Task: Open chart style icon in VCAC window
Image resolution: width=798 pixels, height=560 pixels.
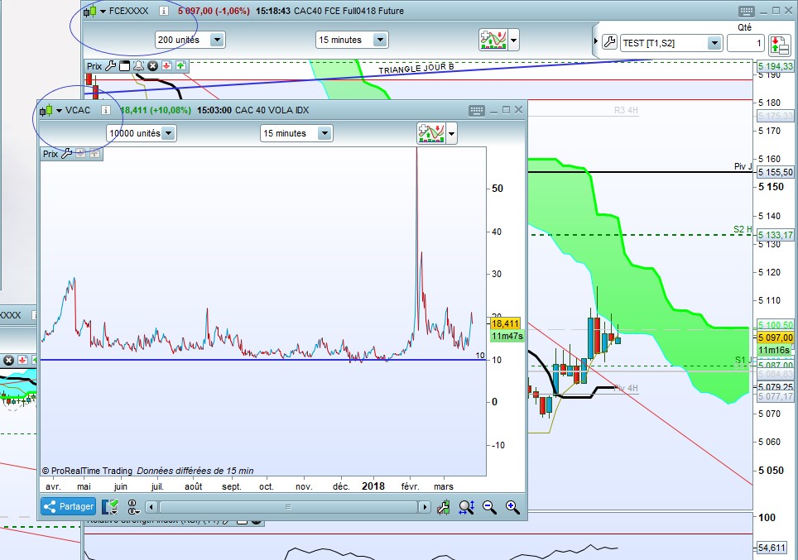Action: tap(46, 110)
